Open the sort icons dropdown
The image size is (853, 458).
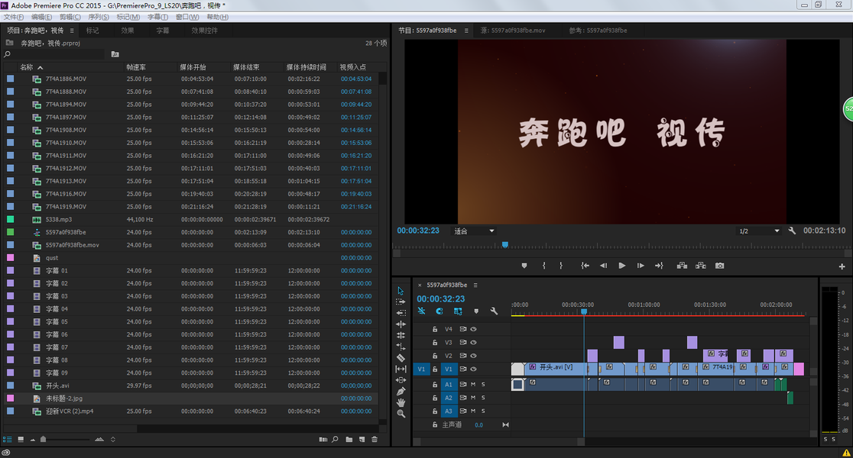click(x=113, y=440)
